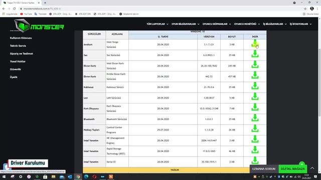This screenshot has height=180, width=321.
Task: Click the Uzmana Sorun button
Action: [264, 169]
